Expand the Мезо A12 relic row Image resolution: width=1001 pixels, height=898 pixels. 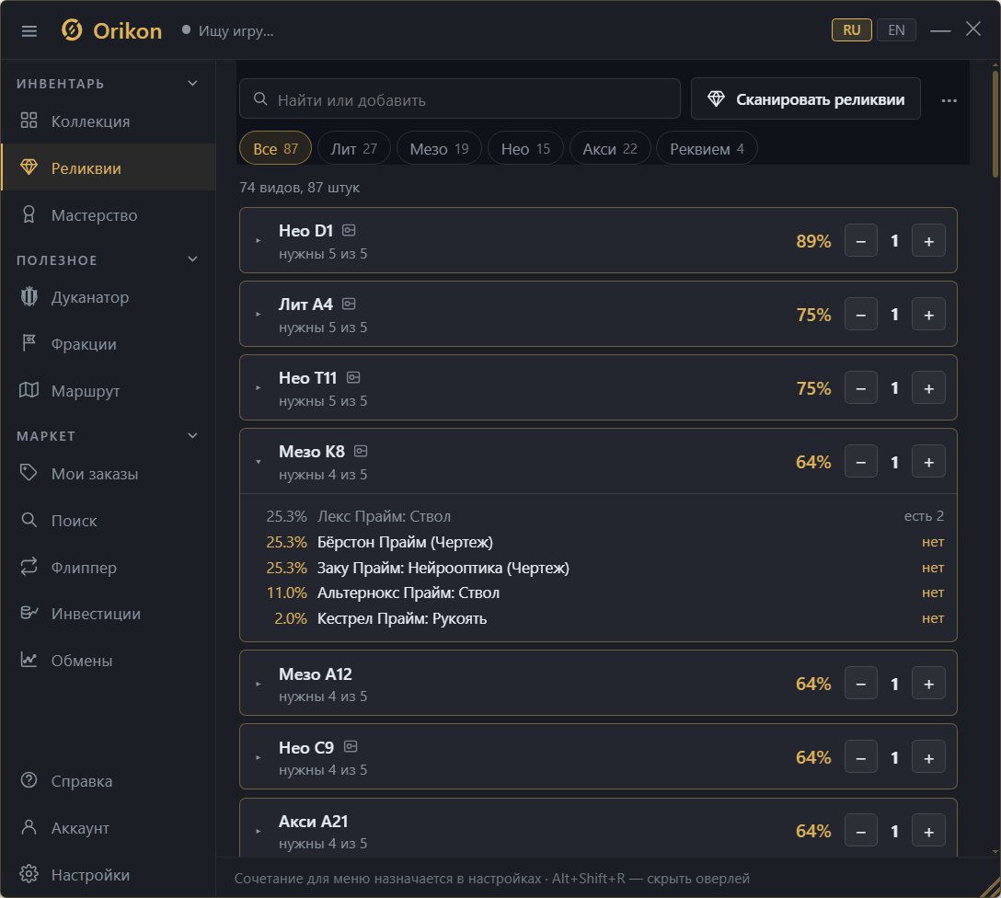coord(258,684)
